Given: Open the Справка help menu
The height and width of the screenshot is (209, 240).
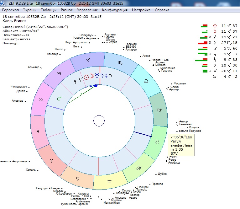Looking at the screenshot, I should (162, 10).
